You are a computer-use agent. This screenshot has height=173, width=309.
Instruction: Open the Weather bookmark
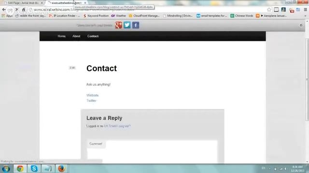coord(119,16)
